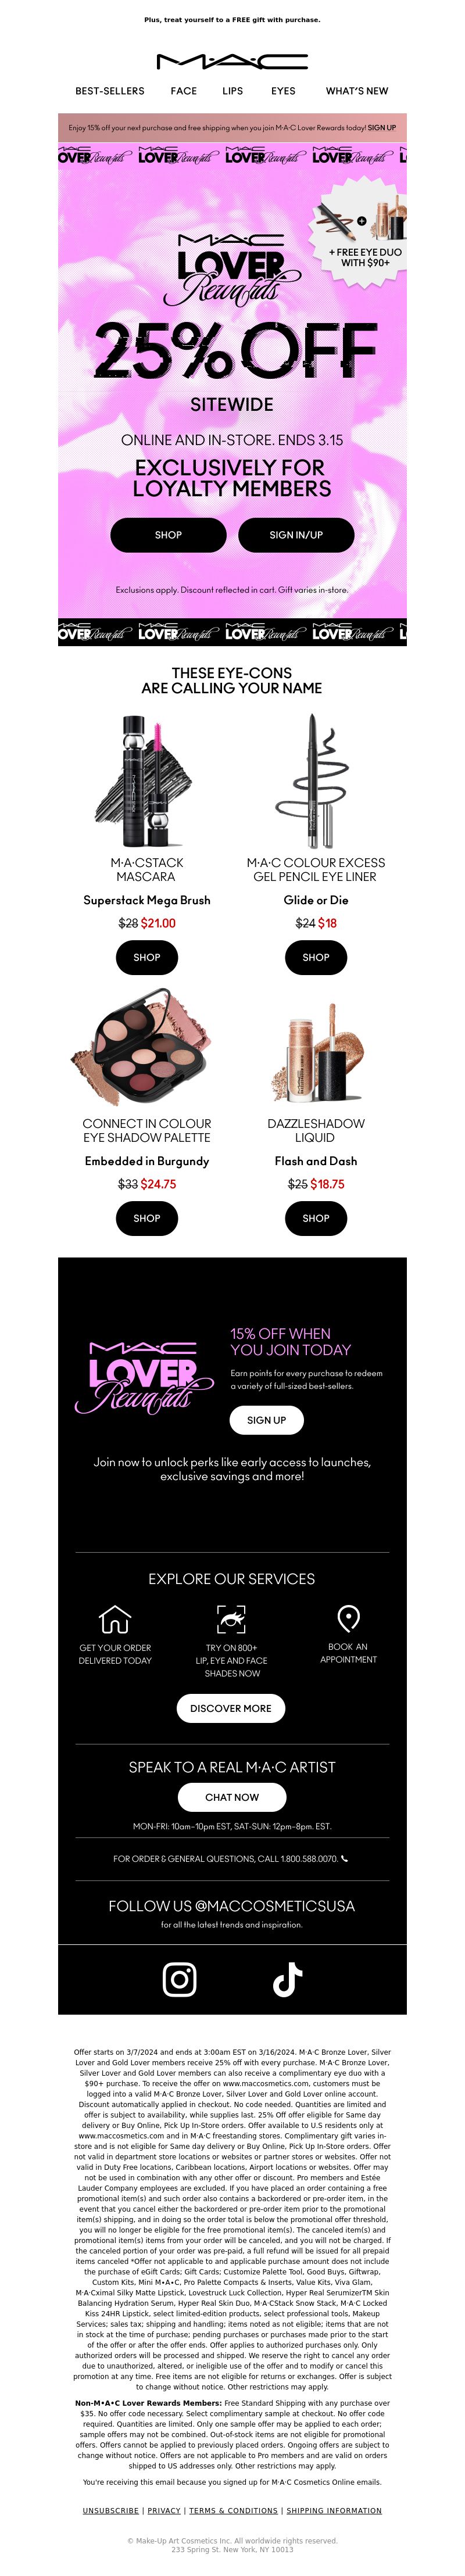465x2576 pixels.
Task: Click the black SHOP button in hero
Action: (168, 535)
